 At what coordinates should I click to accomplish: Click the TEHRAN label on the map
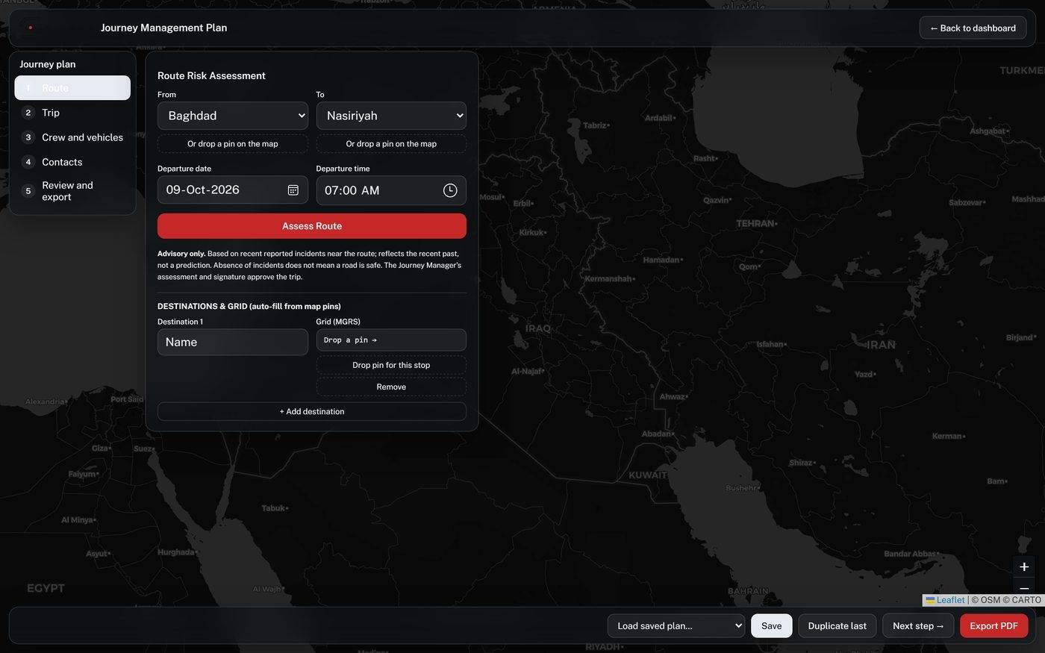click(755, 223)
